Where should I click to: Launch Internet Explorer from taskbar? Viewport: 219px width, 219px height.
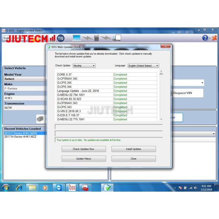point(19,188)
